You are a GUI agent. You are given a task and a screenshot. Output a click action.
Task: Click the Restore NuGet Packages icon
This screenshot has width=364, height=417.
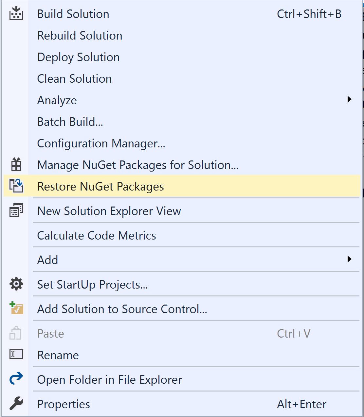16,186
